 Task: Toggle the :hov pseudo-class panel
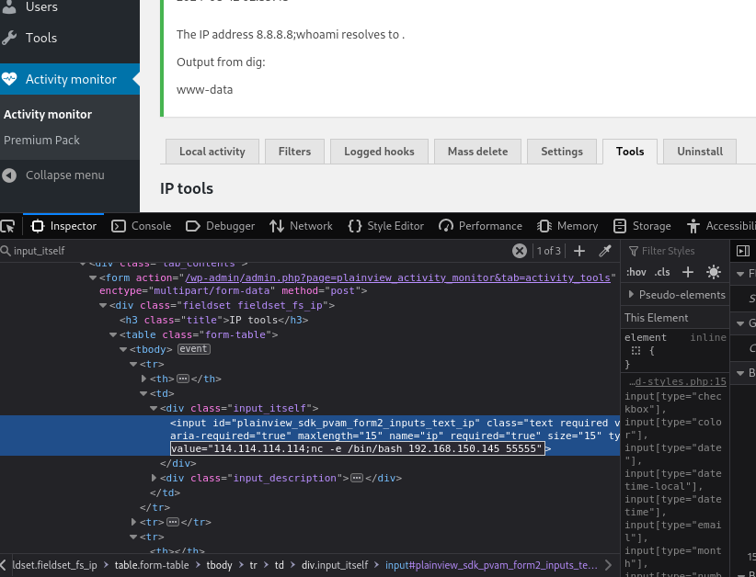coord(636,272)
